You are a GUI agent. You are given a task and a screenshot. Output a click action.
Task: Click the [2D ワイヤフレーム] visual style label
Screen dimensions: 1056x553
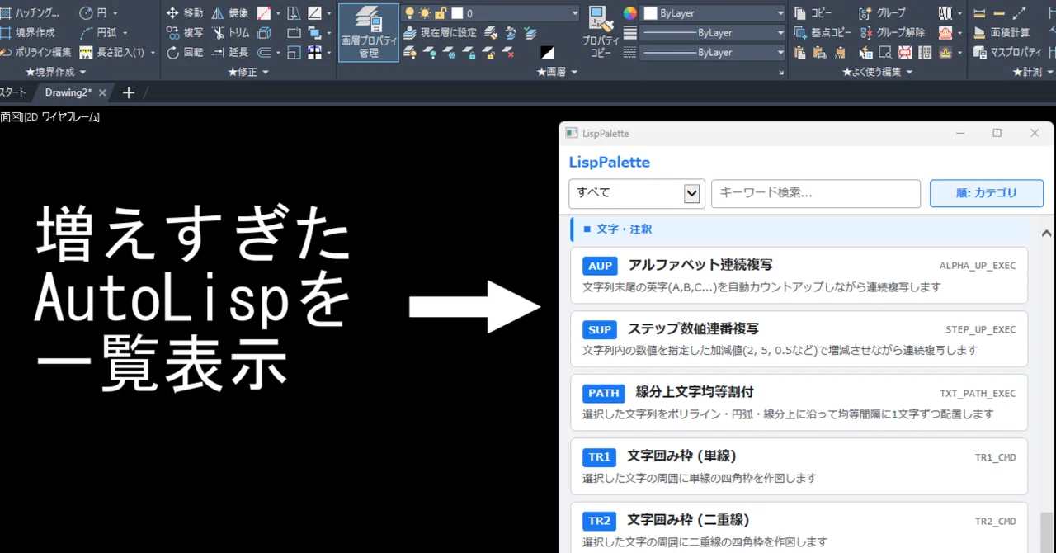tap(61, 117)
